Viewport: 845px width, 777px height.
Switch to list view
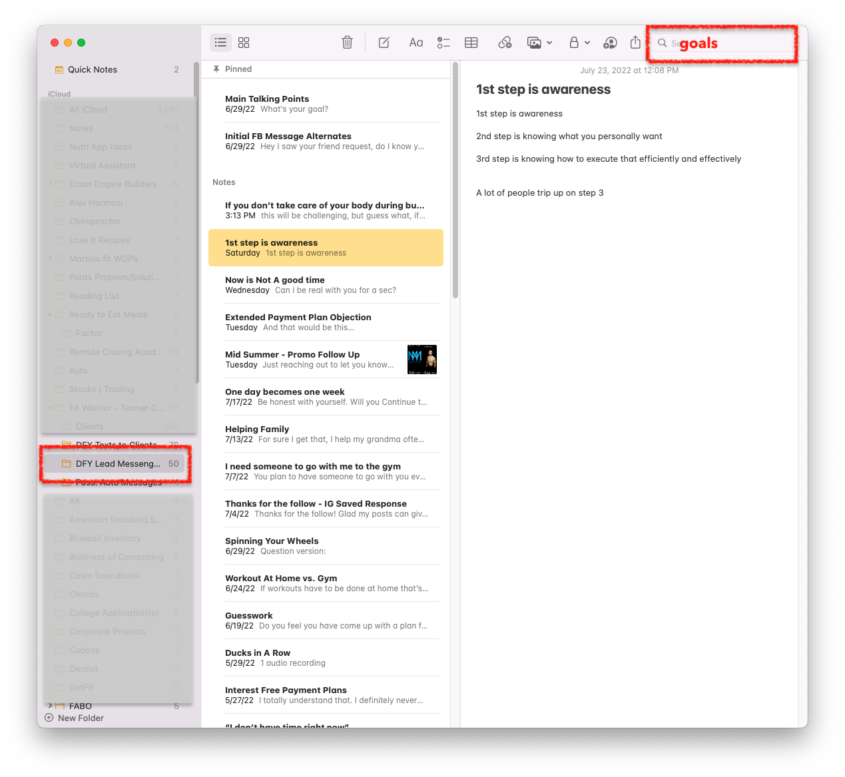220,43
